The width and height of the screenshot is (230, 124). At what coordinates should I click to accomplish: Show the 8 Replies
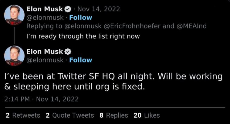[114, 115]
